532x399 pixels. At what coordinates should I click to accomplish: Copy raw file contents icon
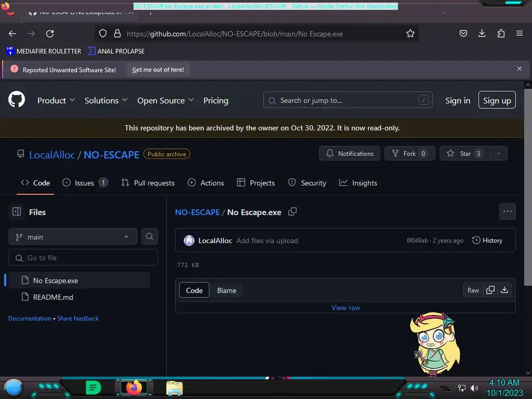pos(490,290)
